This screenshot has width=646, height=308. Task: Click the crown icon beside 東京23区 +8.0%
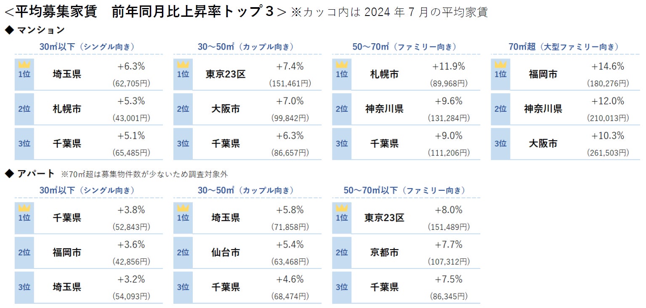(341, 208)
